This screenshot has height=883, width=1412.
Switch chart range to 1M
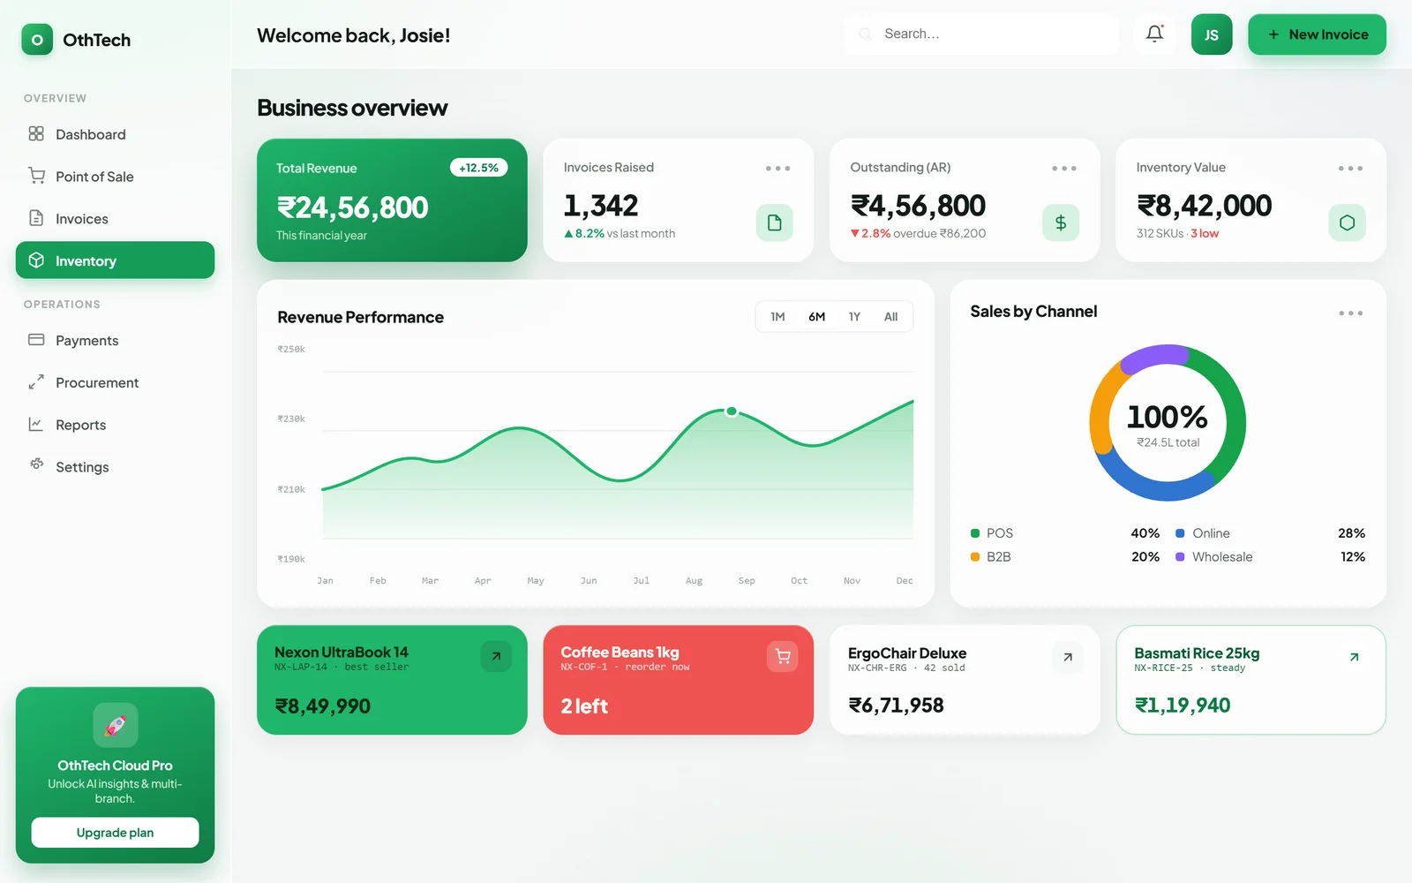(x=777, y=317)
